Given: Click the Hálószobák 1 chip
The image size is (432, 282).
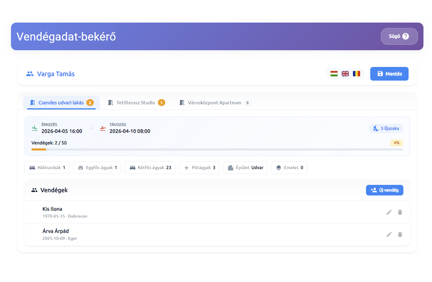Looking at the screenshot, I should [x=47, y=168].
